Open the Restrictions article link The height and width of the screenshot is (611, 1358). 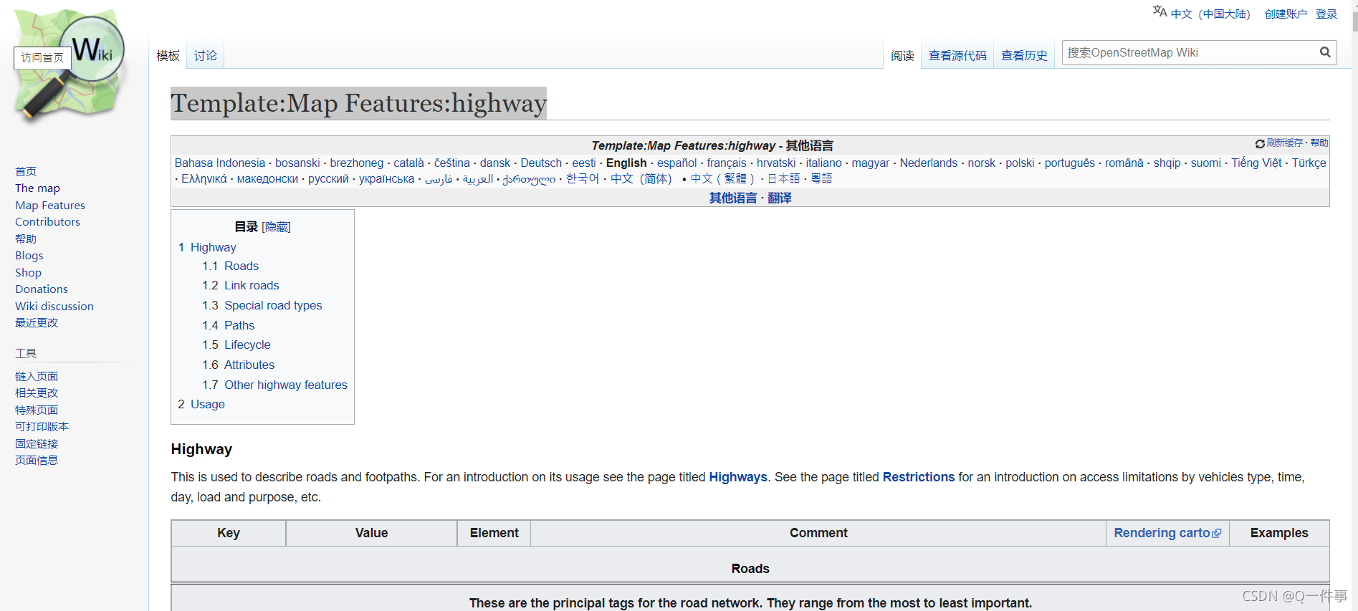[x=919, y=477]
